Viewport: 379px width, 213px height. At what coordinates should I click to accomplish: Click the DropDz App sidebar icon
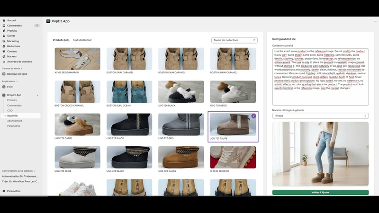coord(4,95)
